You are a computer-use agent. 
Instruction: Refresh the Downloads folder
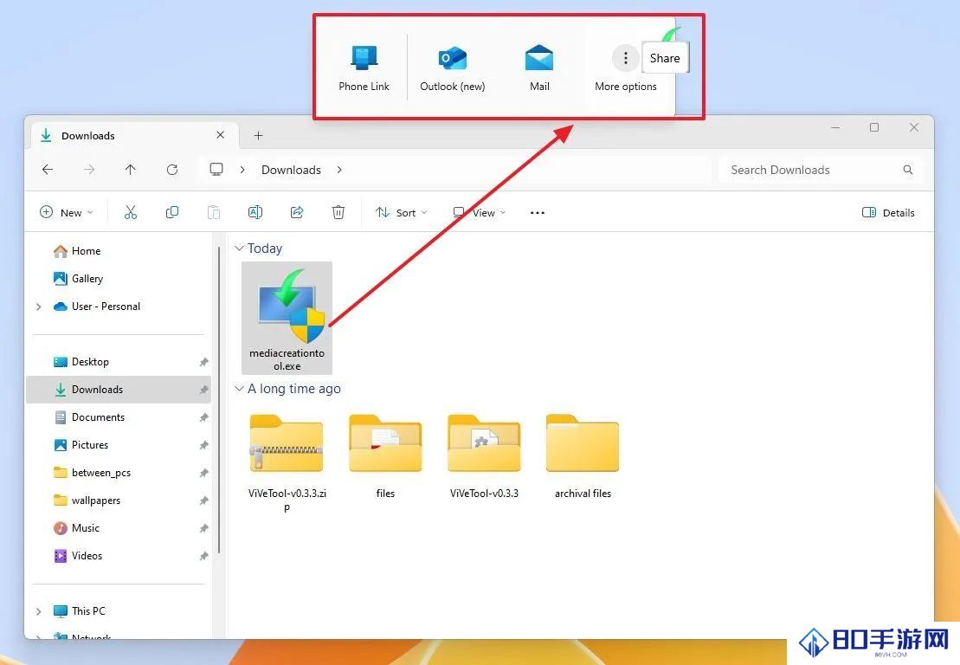(172, 170)
